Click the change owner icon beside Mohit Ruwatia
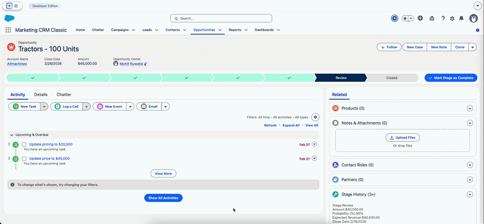 (145, 64)
